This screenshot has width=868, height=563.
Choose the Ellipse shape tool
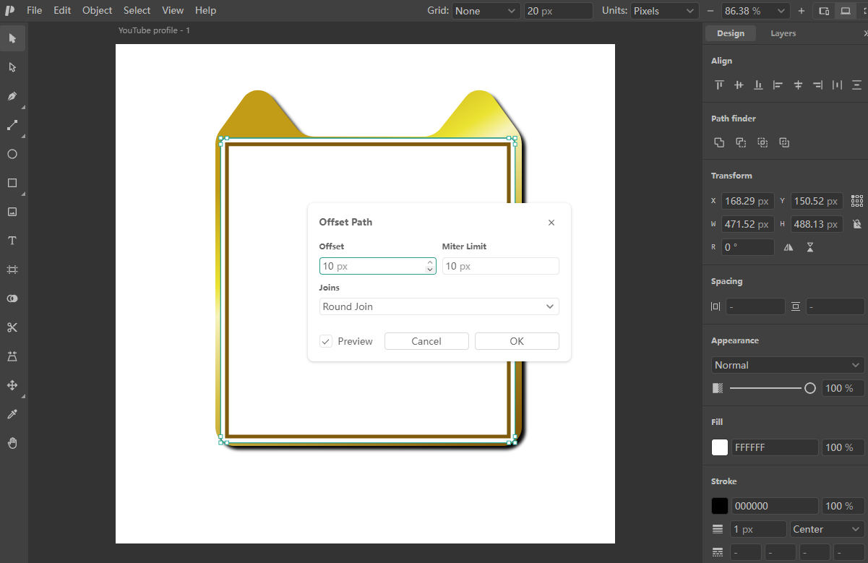[x=12, y=154]
